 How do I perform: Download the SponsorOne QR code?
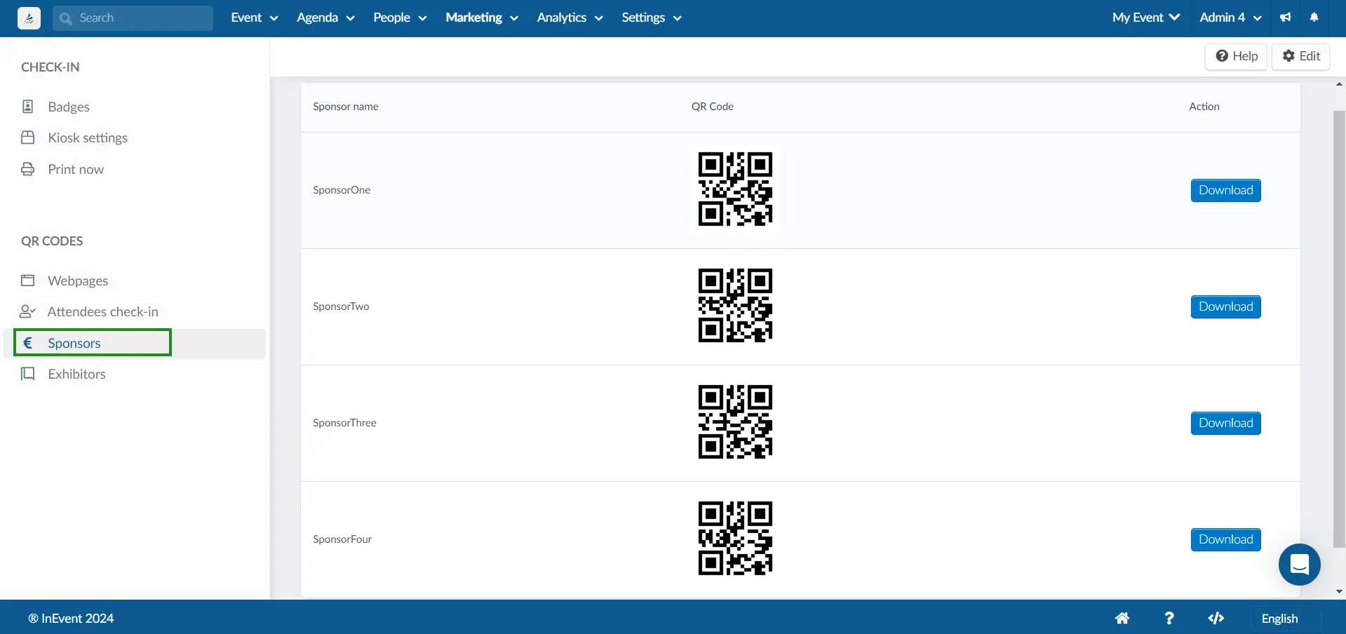1225,190
